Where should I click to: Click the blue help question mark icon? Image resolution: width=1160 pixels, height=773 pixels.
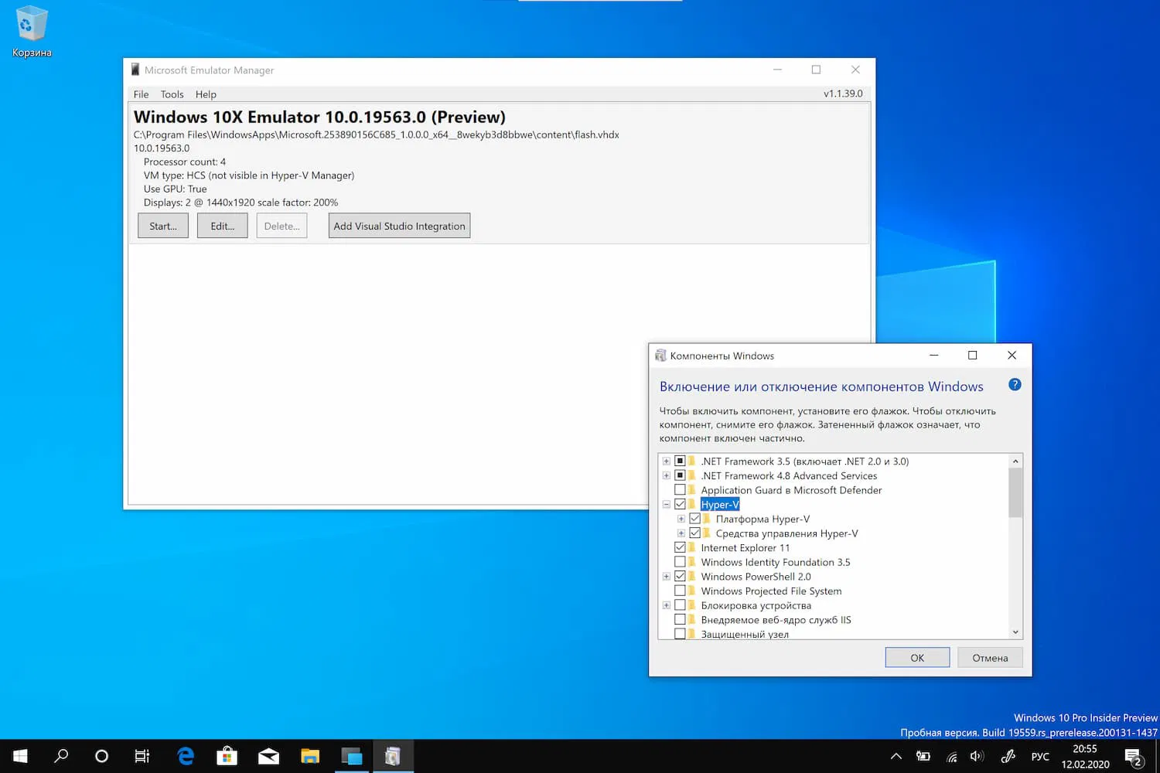pos(1015,385)
